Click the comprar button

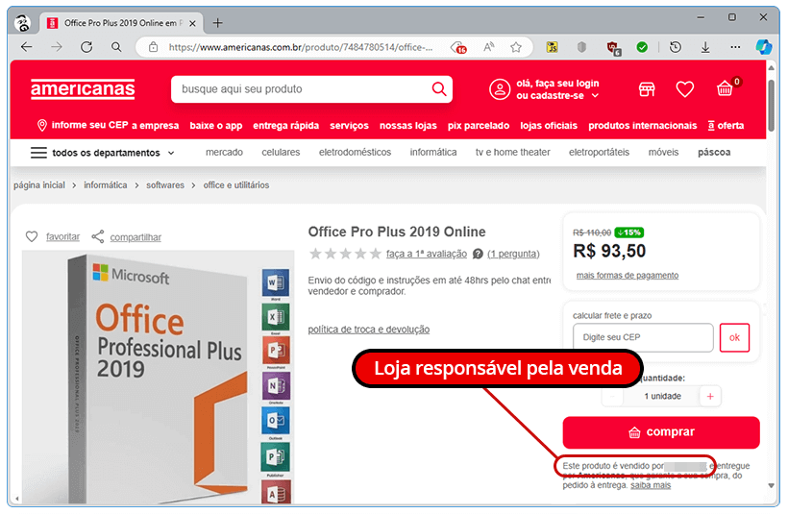661,432
